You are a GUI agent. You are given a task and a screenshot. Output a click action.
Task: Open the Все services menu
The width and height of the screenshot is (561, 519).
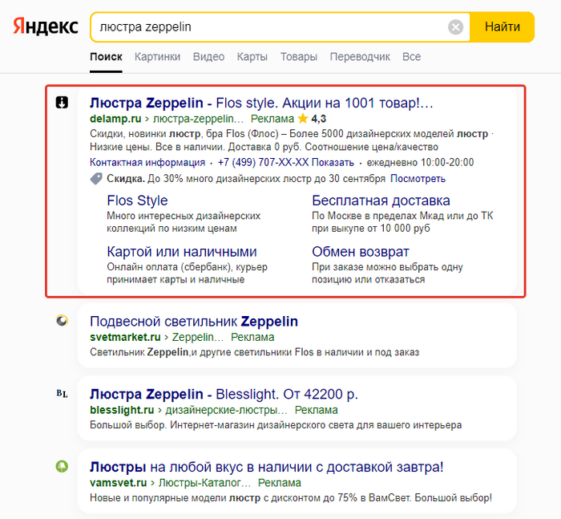pos(411,57)
